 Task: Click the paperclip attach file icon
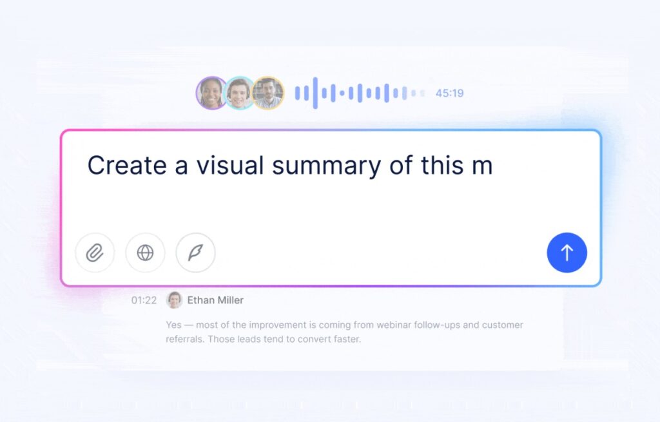coord(95,253)
